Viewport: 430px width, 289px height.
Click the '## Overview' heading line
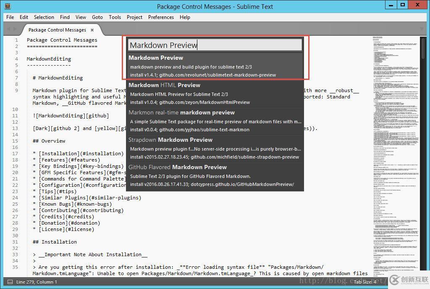coord(49,141)
